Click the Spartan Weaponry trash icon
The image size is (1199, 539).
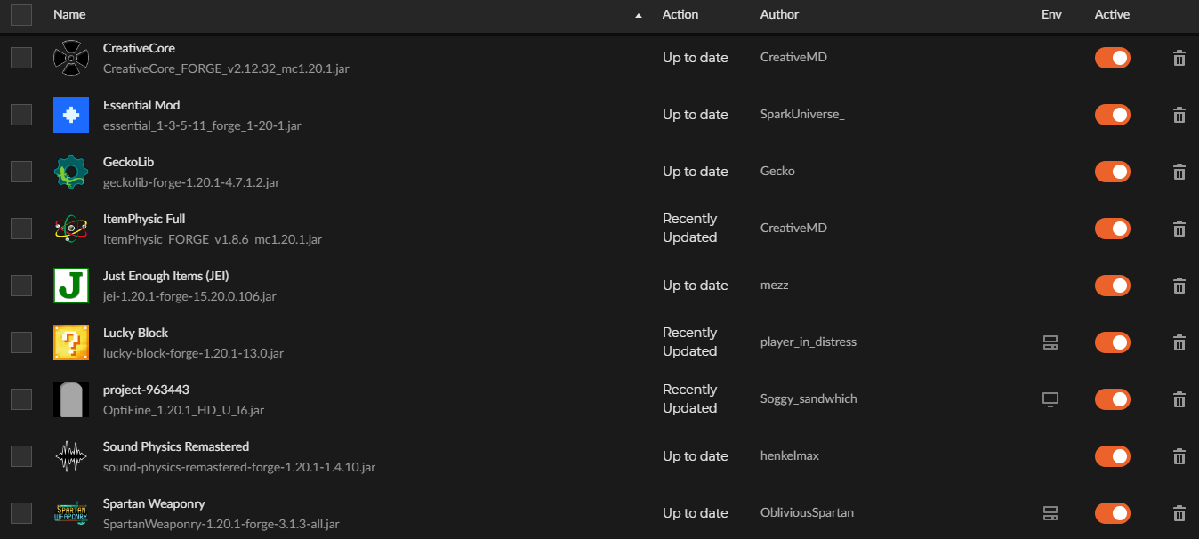[1179, 513]
